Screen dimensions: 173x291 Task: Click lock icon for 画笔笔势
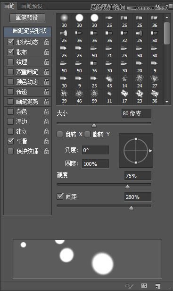(47, 102)
